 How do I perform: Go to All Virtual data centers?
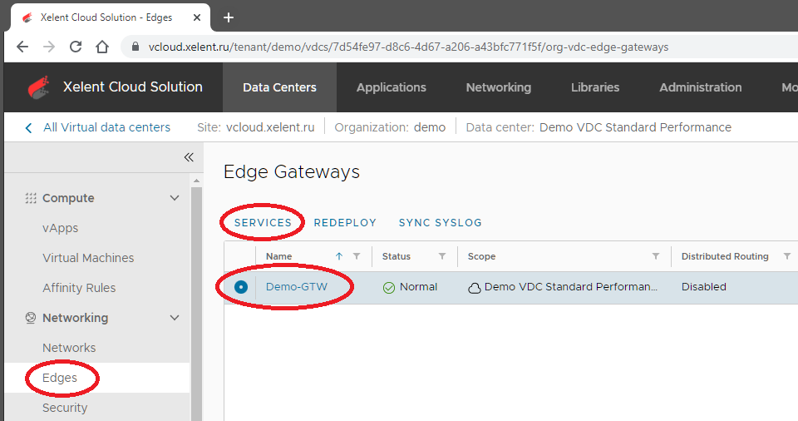tap(107, 127)
